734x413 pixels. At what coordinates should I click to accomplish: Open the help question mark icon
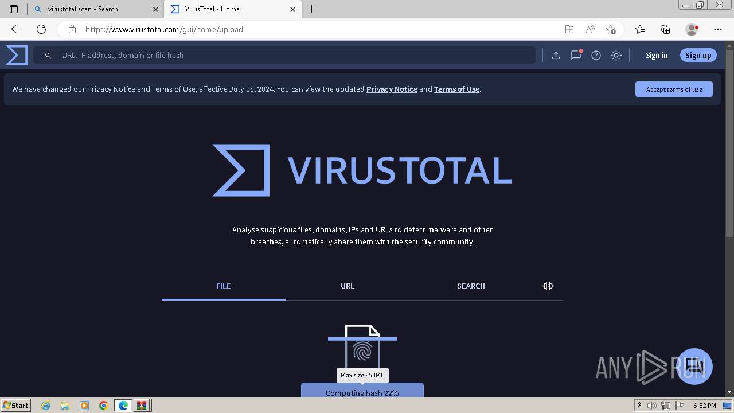[596, 56]
